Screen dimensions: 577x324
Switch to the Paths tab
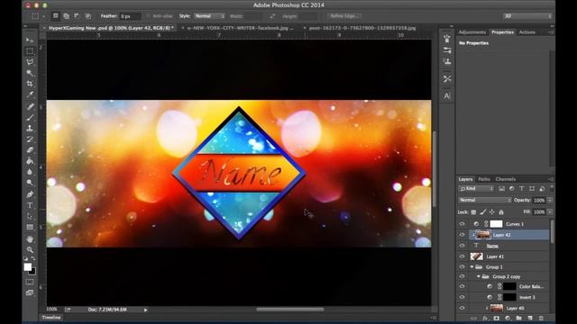(484, 179)
